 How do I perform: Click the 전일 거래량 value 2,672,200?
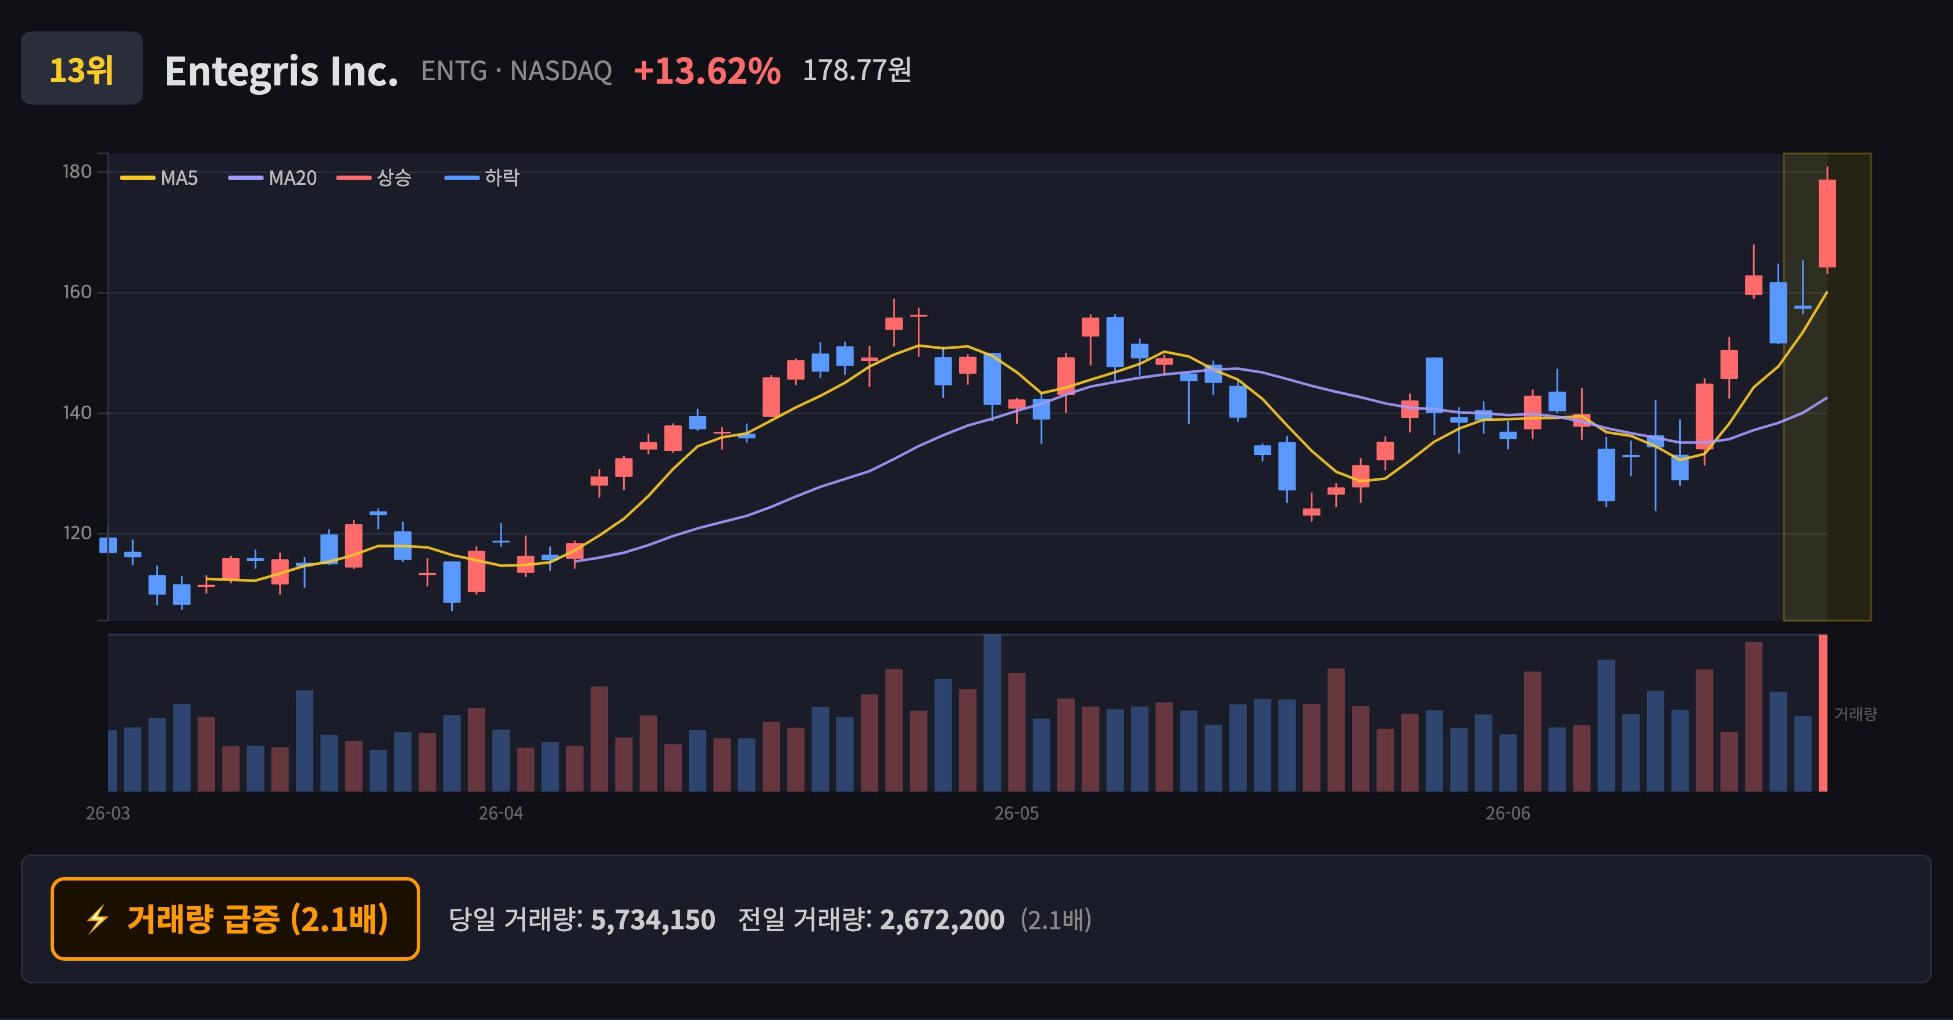942,919
